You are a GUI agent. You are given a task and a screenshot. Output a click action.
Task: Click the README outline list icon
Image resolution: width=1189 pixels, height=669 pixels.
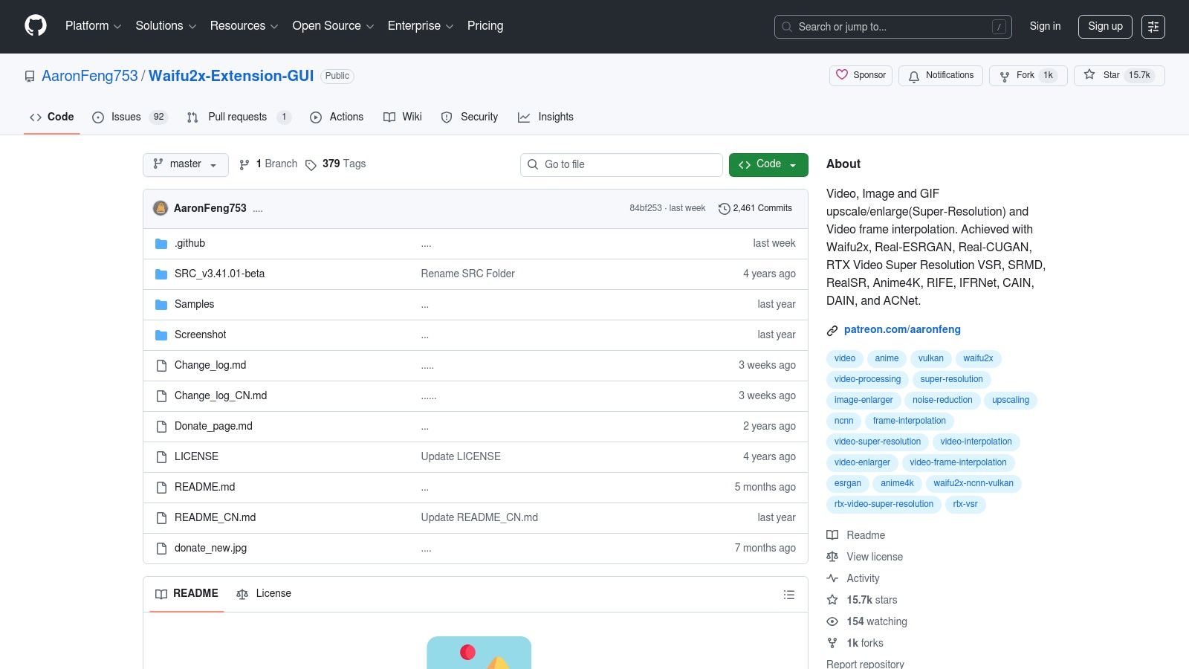(789, 595)
